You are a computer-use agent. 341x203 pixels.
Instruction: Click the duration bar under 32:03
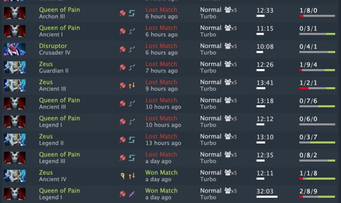coord(267,197)
